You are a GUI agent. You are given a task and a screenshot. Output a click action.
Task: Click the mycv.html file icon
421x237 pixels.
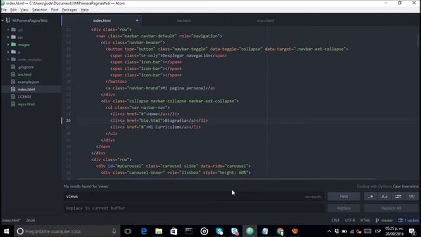[x=13, y=104]
